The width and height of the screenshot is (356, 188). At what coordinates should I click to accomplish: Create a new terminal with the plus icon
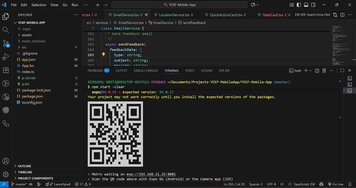pos(306,71)
